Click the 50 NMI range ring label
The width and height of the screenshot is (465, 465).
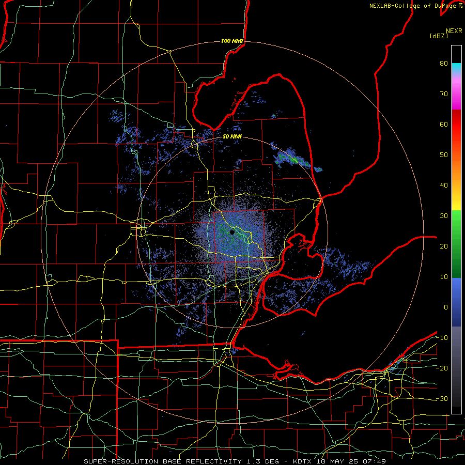point(232,137)
